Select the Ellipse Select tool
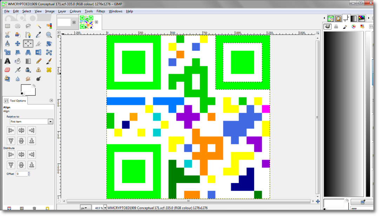Viewport: 379px width, 216px height. (18, 26)
